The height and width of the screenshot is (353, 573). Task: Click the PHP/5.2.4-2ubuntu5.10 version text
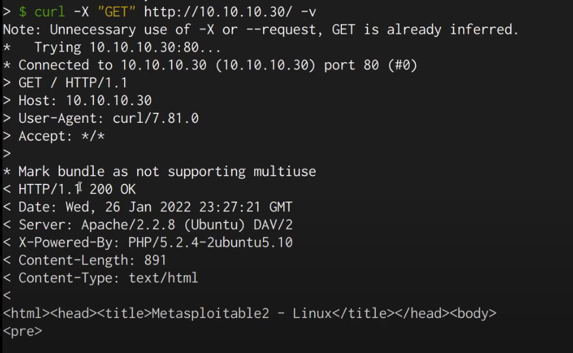click(210, 243)
